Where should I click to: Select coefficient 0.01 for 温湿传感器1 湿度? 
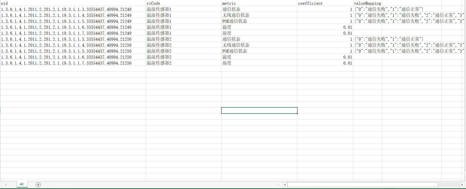tap(325, 33)
